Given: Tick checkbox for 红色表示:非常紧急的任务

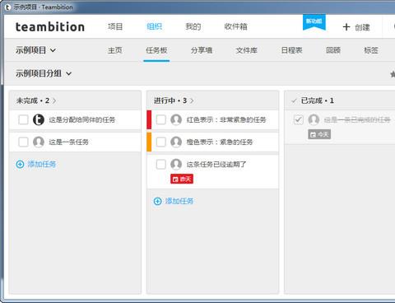Looking at the screenshot, I should click(161, 119).
